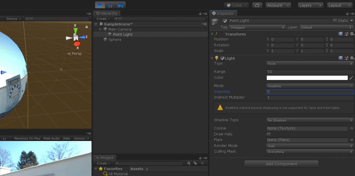This screenshot has height=176, width=355.
Task: Open the light Type dropdown
Action: [x=310, y=64]
